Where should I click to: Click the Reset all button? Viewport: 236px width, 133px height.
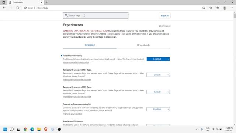point(165,16)
